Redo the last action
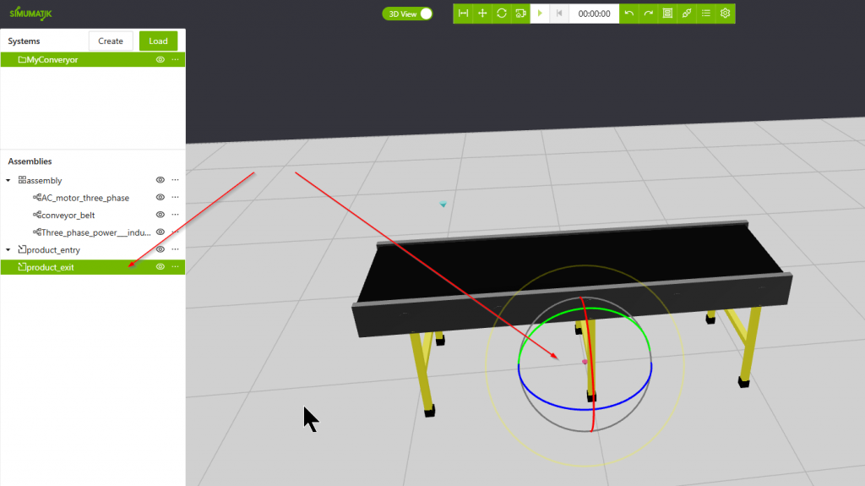 click(x=648, y=14)
